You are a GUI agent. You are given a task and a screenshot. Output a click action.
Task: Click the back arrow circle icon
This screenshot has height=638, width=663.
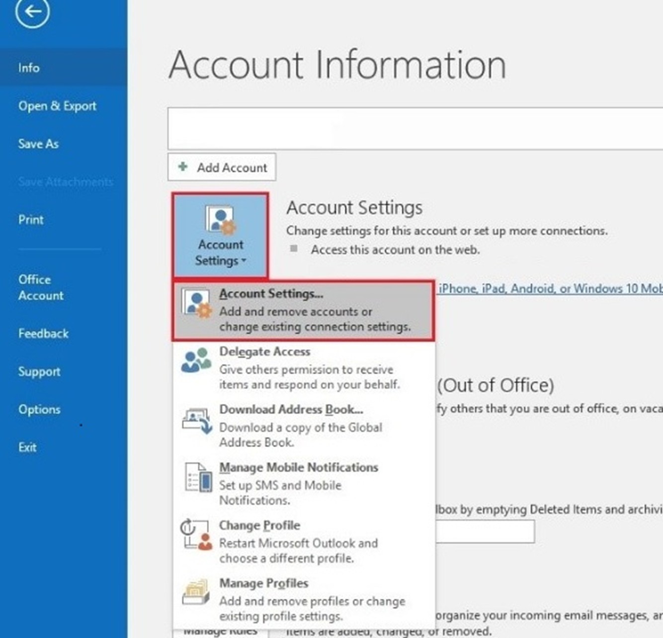32,11
